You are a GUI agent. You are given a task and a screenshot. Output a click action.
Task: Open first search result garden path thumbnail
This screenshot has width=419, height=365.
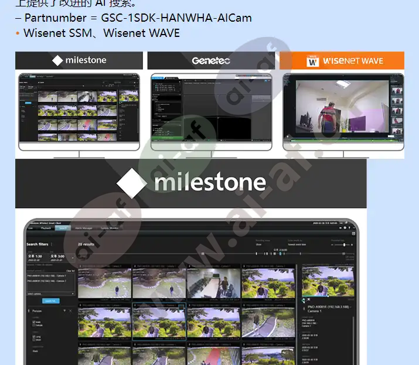[104, 283]
